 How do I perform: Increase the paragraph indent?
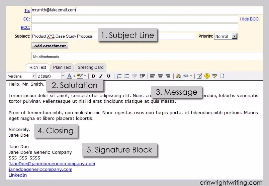point(143,76)
